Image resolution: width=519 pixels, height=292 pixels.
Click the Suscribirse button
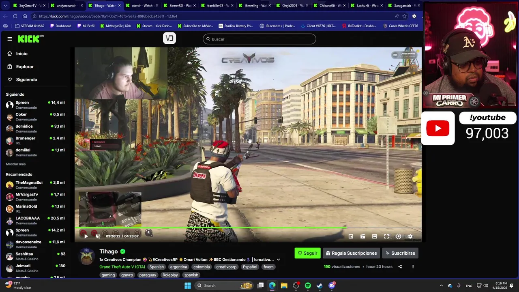(x=400, y=253)
